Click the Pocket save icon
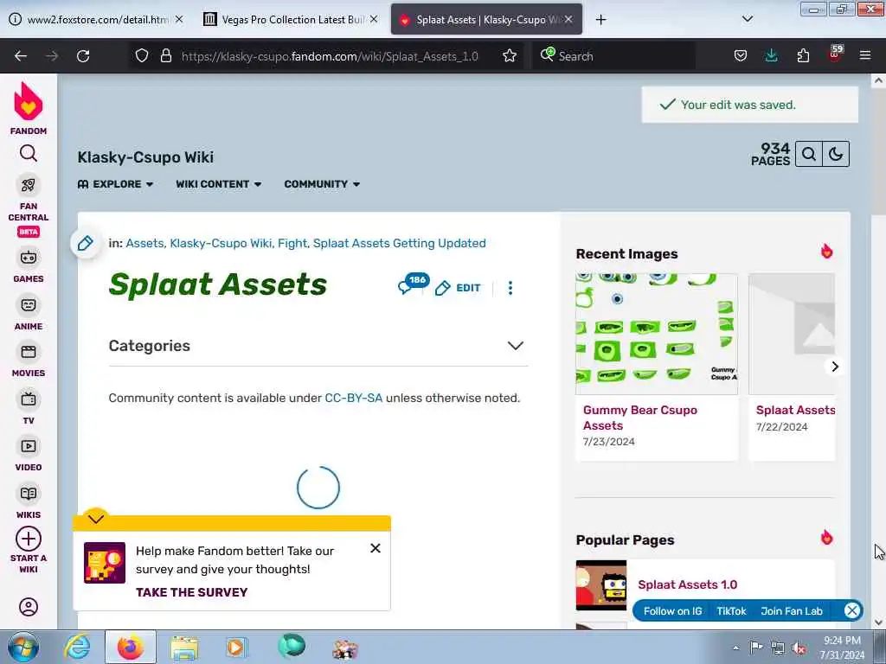The image size is (886, 664). tap(741, 56)
